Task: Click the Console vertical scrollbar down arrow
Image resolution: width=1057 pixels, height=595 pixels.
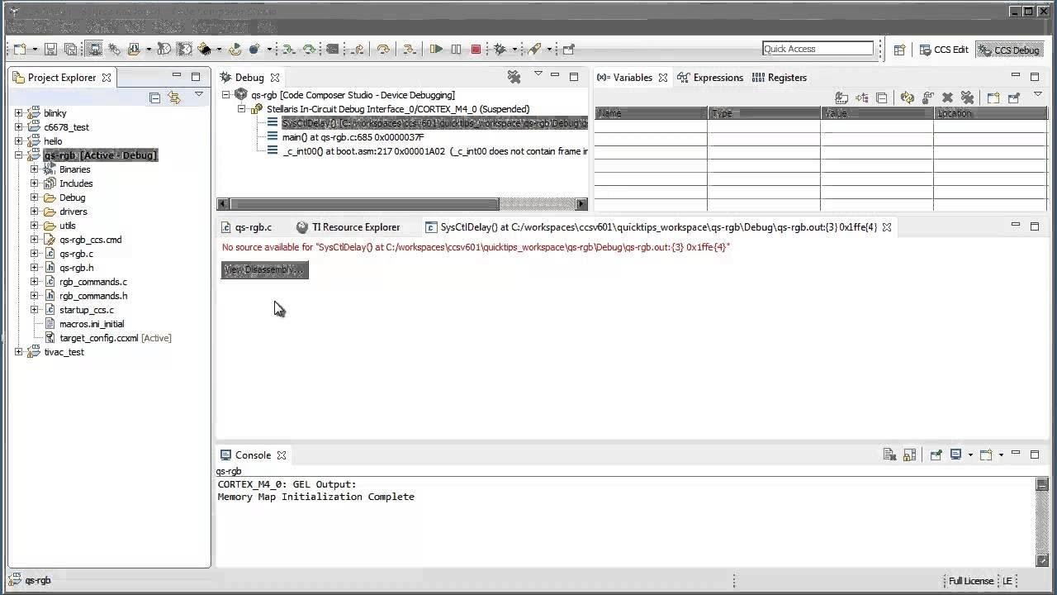Action: coord(1042,561)
